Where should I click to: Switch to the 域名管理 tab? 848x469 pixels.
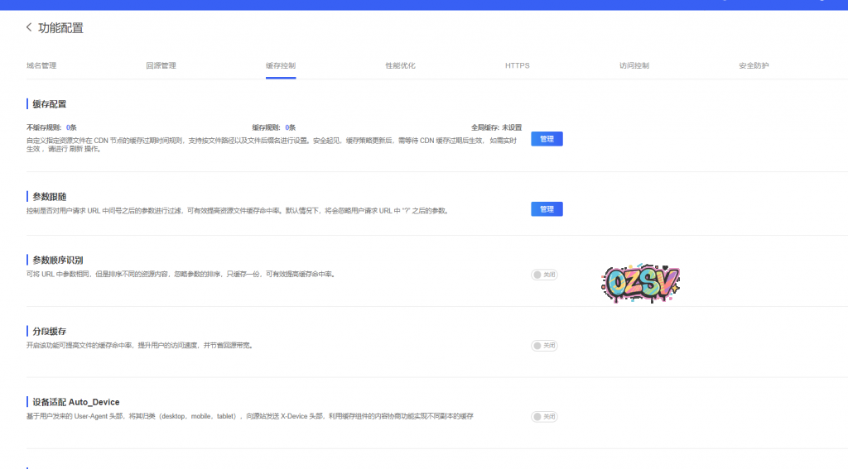tap(41, 65)
